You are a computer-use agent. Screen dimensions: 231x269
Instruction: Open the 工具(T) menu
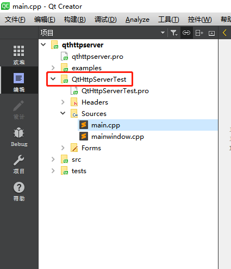(x=168, y=20)
